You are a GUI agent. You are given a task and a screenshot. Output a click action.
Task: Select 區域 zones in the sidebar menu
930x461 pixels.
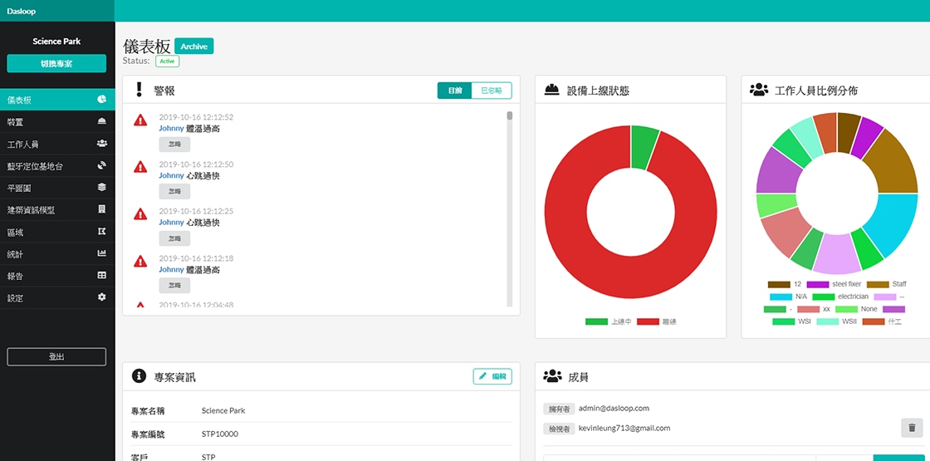pos(56,232)
